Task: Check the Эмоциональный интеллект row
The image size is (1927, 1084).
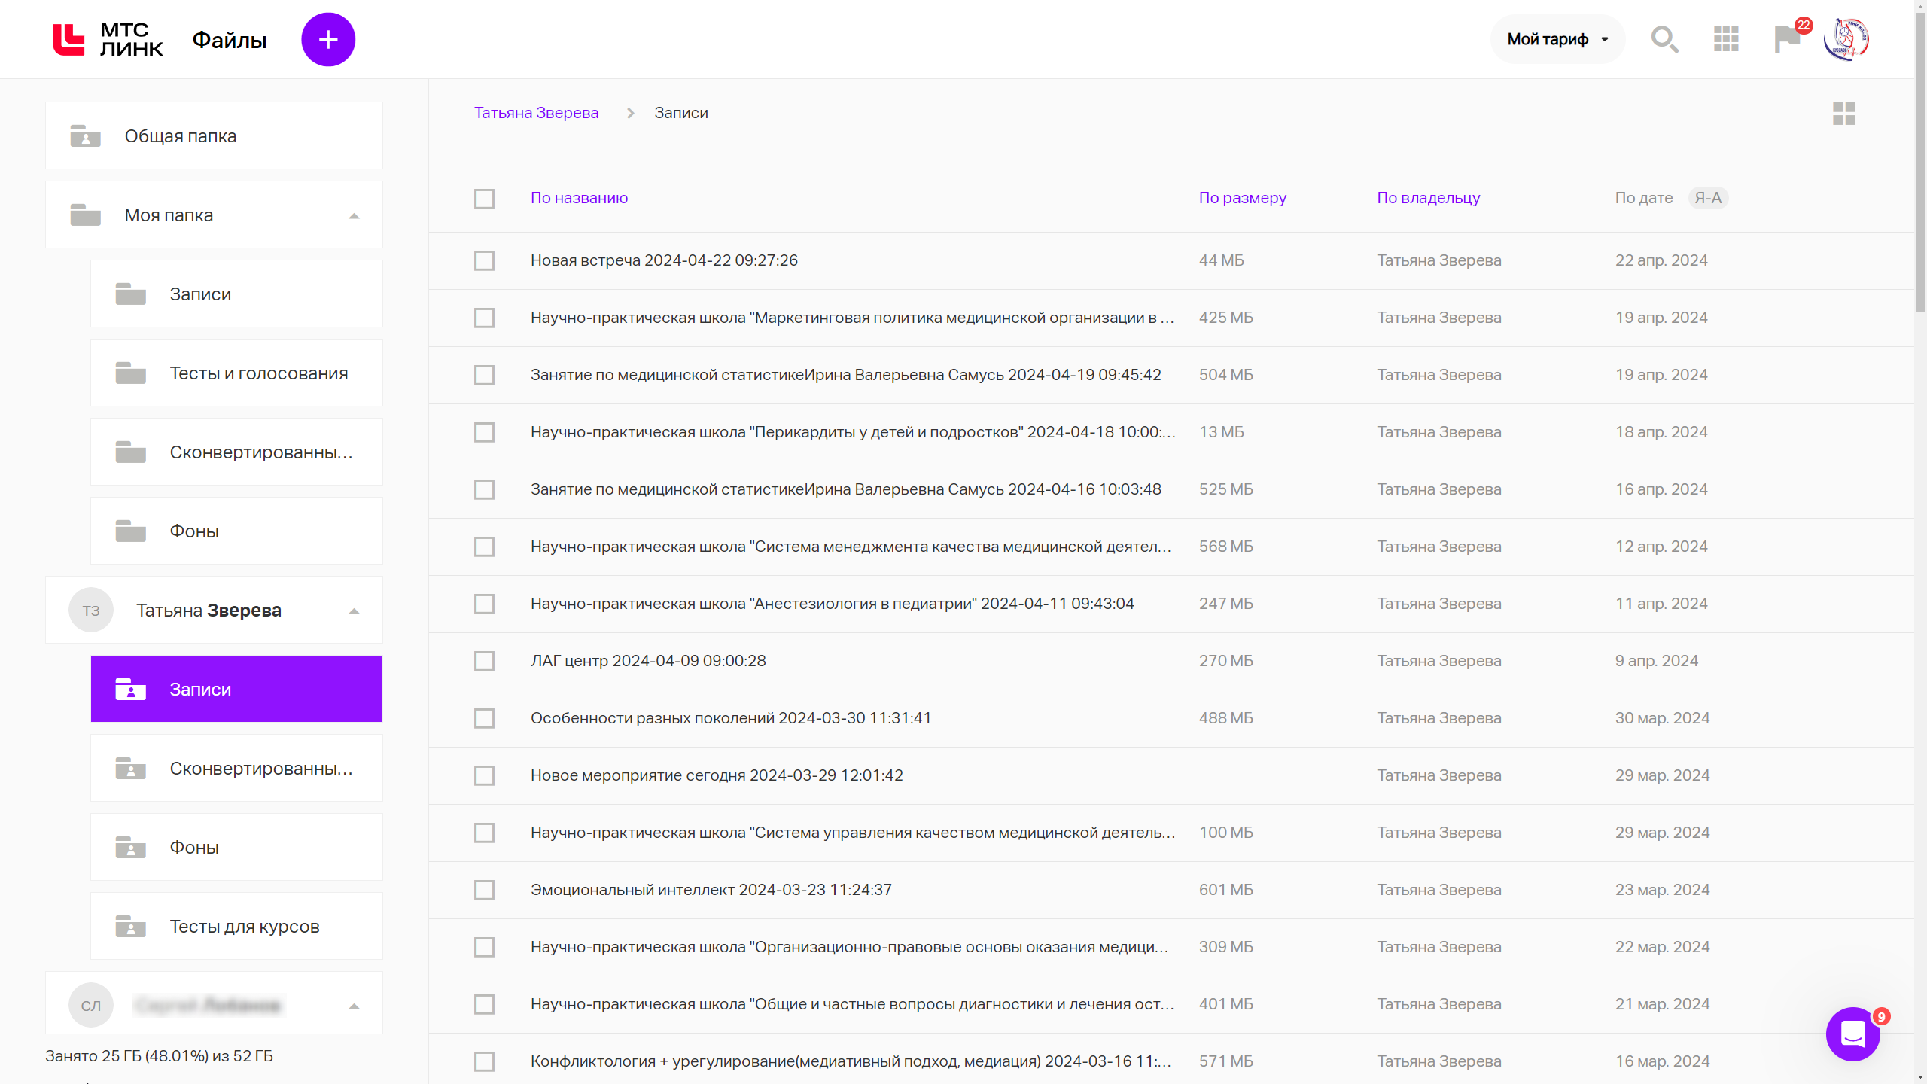Action: coord(484,890)
